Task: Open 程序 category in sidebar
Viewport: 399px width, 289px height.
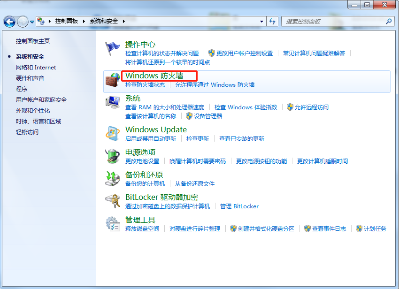Action: coord(22,89)
